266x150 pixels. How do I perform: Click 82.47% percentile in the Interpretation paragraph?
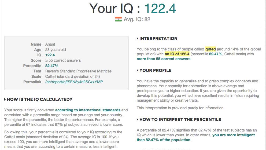216,54
